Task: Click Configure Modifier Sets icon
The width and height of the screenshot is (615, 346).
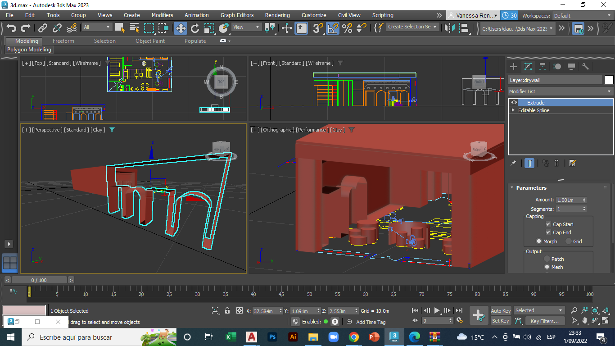Action: [572, 163]
